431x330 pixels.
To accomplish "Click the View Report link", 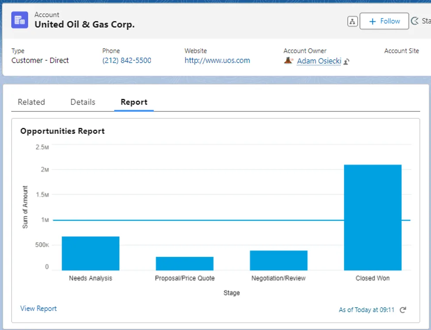I will (x=38, y=308).
